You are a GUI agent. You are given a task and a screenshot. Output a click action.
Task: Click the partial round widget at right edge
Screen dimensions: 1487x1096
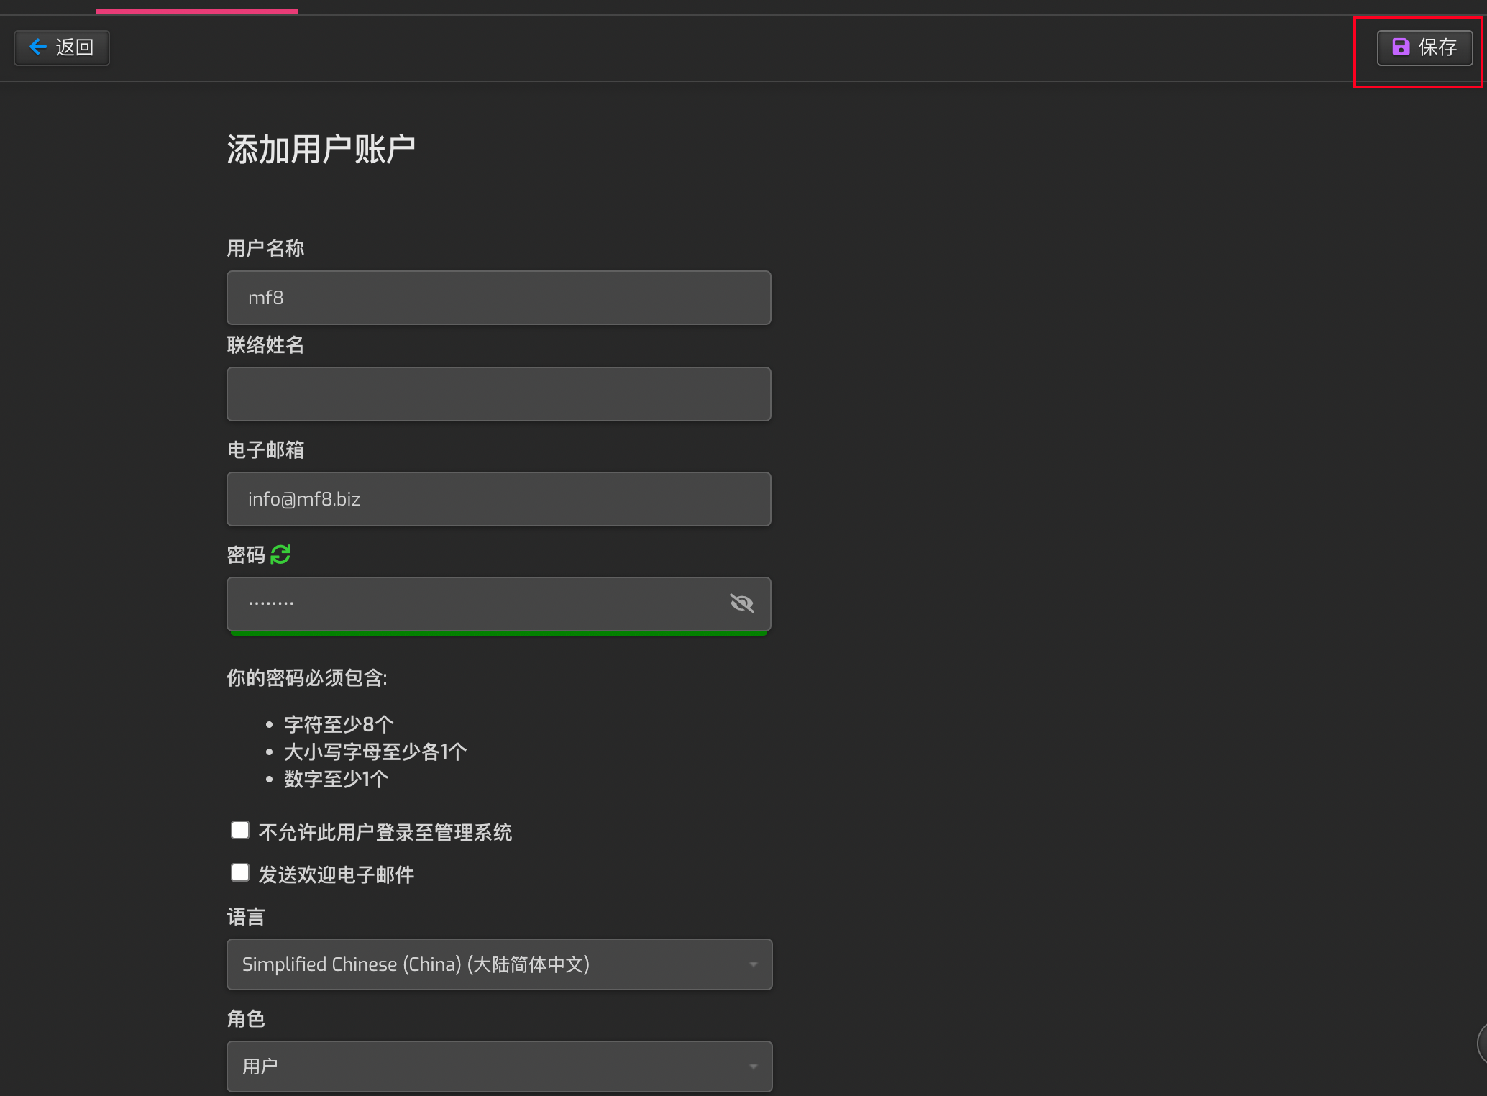[x=1481, y=1043]
